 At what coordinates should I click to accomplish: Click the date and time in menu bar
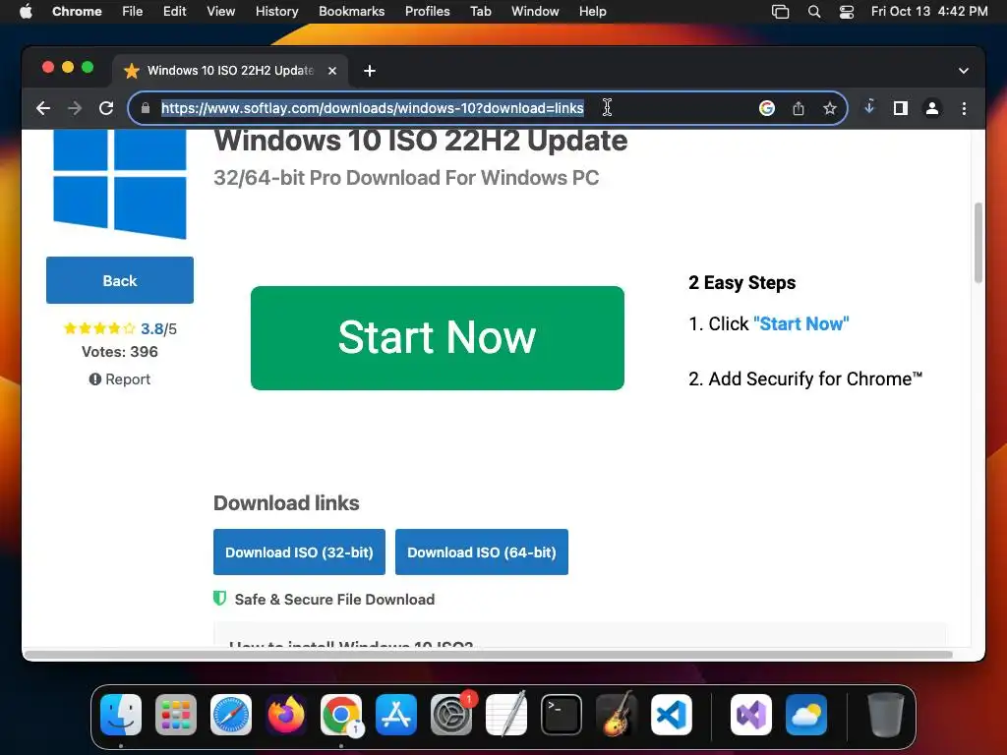click(x=929, y=12)
